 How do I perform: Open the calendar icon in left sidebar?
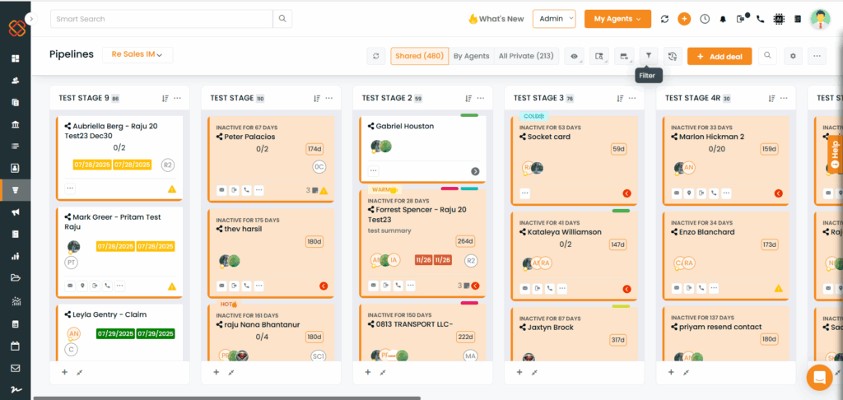[15, 346]
